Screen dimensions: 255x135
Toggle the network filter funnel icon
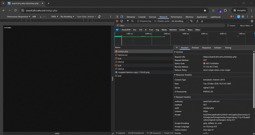coord(128,21)
